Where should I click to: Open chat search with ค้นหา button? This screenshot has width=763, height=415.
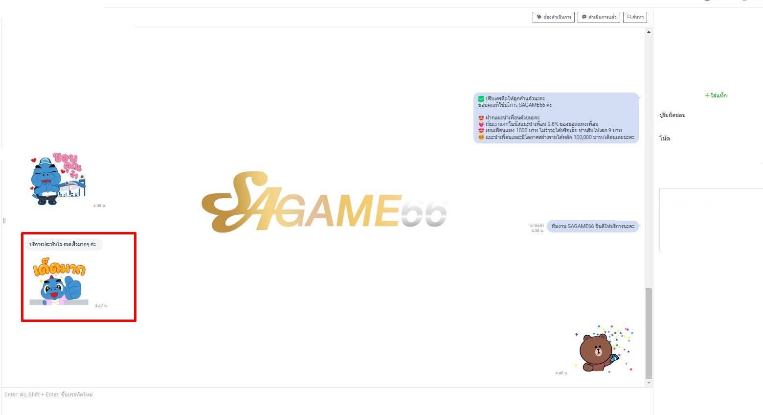click(635, 17)
